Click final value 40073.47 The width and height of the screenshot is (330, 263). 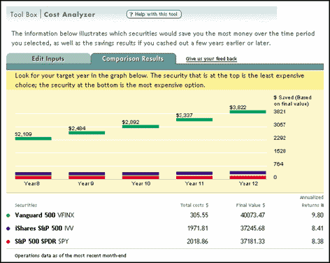(252, 215)
